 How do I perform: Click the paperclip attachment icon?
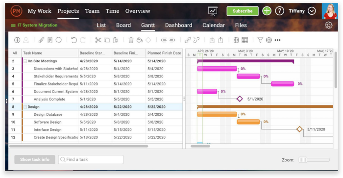point(41,40)
